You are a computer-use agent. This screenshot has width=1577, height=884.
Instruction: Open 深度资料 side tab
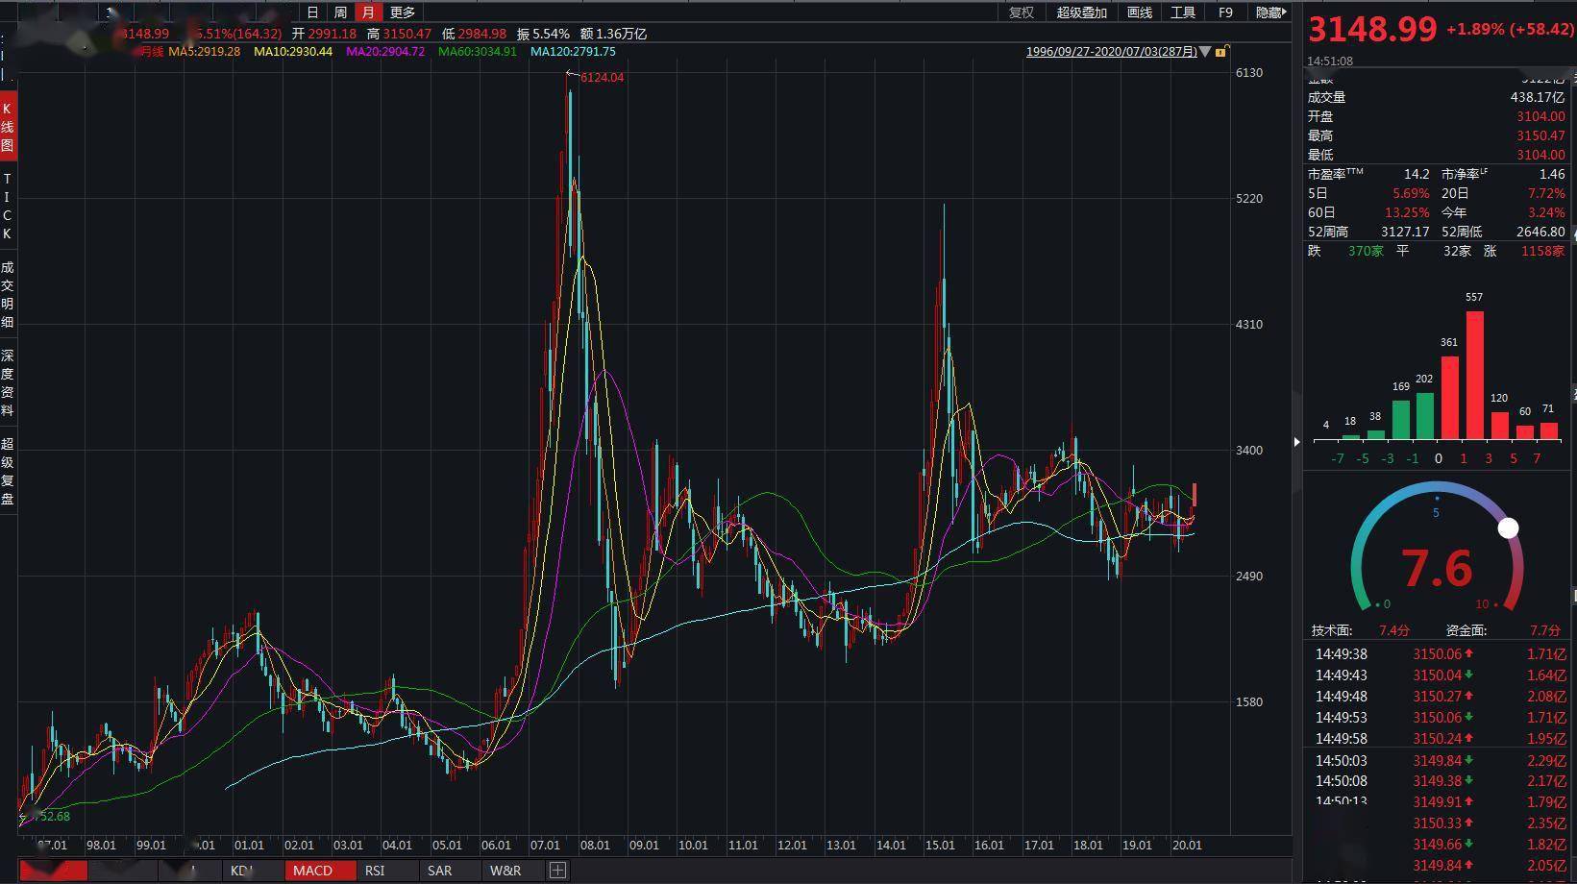click(8, 382)
